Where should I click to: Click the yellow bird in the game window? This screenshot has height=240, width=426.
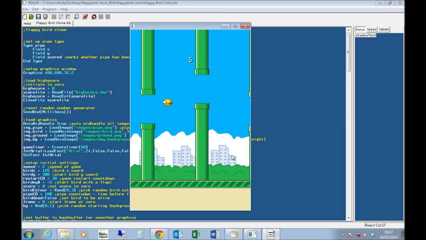pos(167,102)
